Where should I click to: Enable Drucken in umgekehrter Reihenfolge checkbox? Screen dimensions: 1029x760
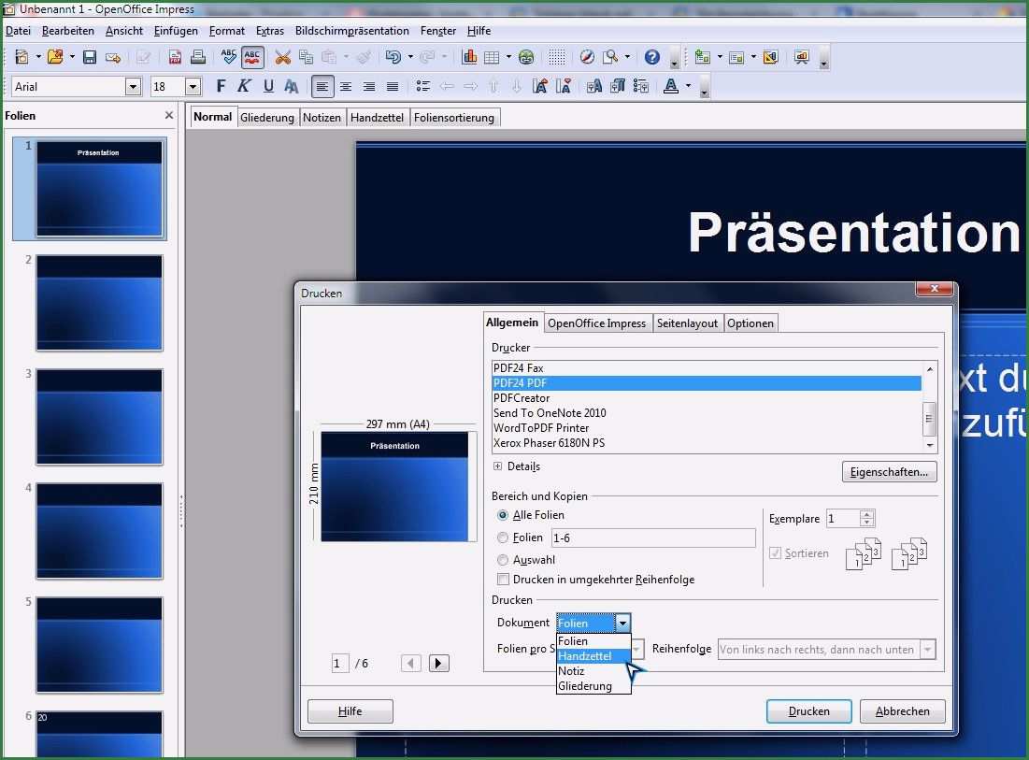click(504, 580)
